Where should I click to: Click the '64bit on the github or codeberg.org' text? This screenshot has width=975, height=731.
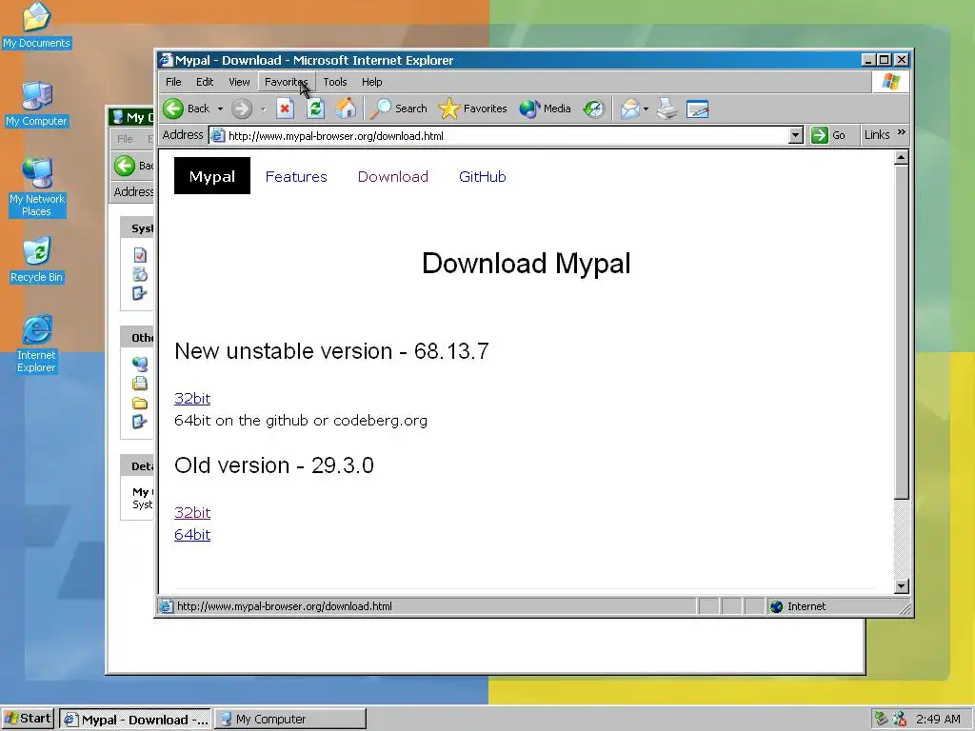click(x=301, y=421)
